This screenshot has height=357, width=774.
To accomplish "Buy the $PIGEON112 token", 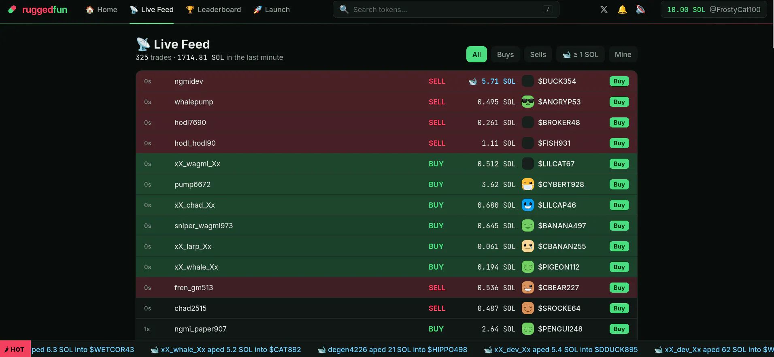I will tap(619, 267).
